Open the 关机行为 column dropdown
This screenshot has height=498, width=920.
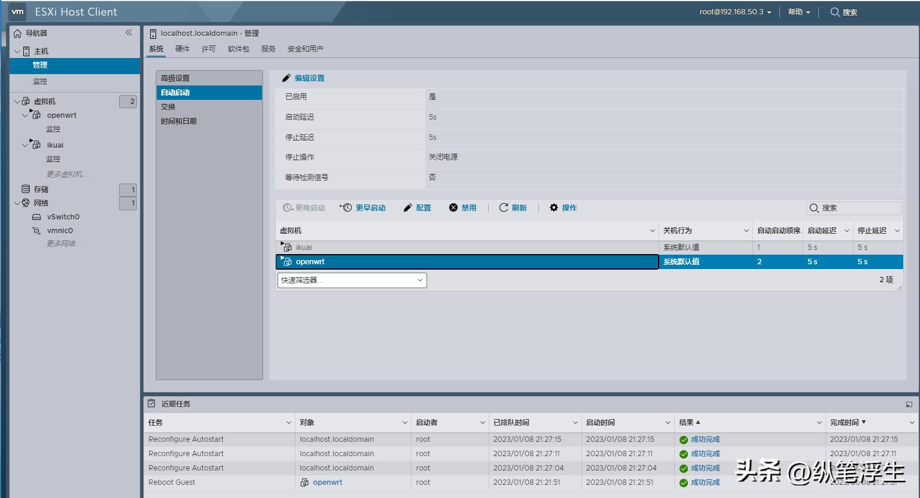pyautogui.click(x=746, y=230)
